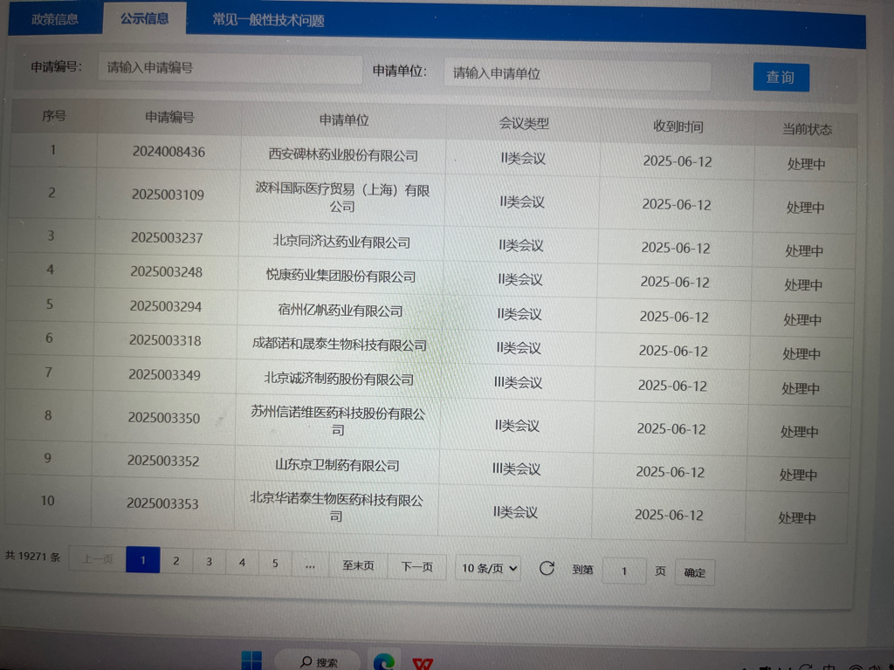
Task: Focus the 到第 page number input
Action: (624, 571)
